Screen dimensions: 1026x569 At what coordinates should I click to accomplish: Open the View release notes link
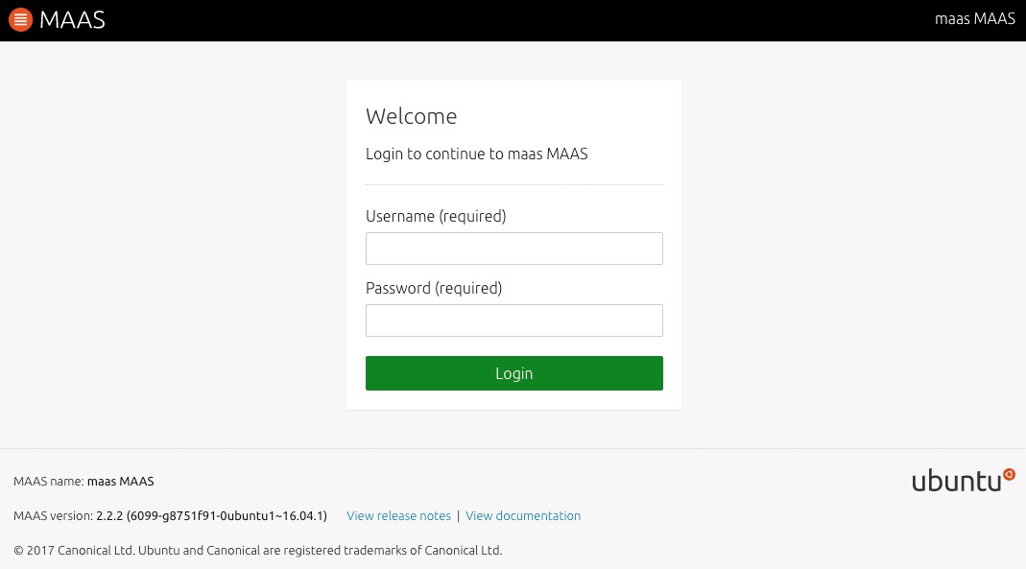[398, 516]
